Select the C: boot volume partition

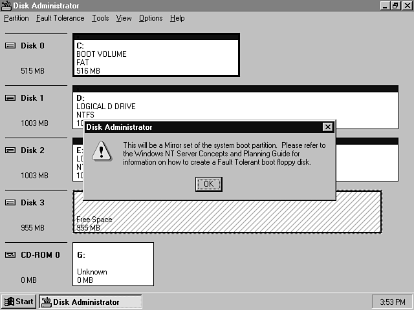[x=156, y=58]
